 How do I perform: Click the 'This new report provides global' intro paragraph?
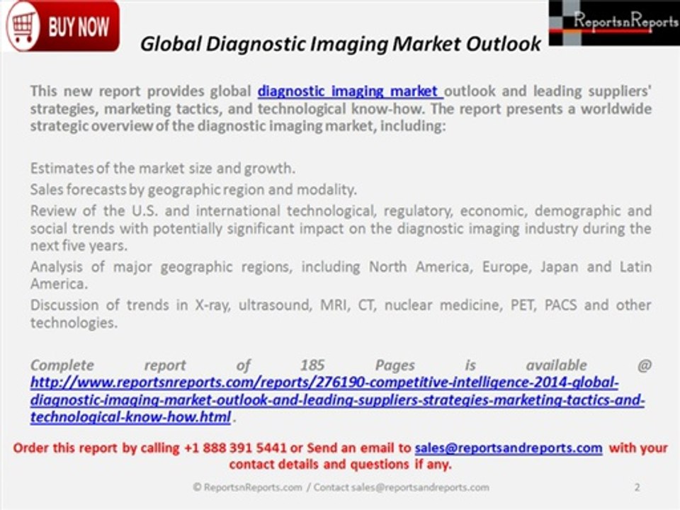pos(341,108)
